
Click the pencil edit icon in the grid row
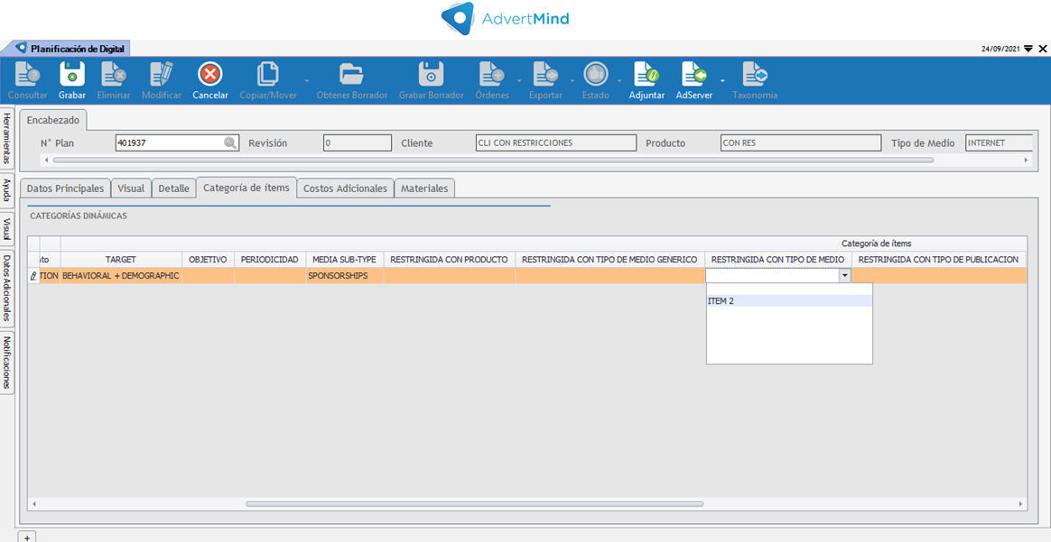pyautogui.click(x=33, y=275)
